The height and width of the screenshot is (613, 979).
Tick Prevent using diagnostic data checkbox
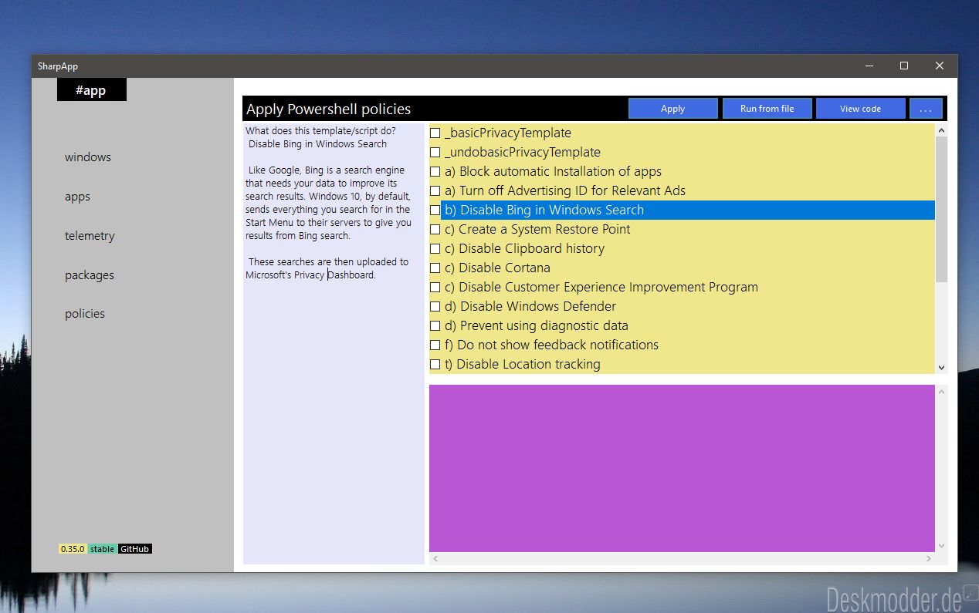435,325
